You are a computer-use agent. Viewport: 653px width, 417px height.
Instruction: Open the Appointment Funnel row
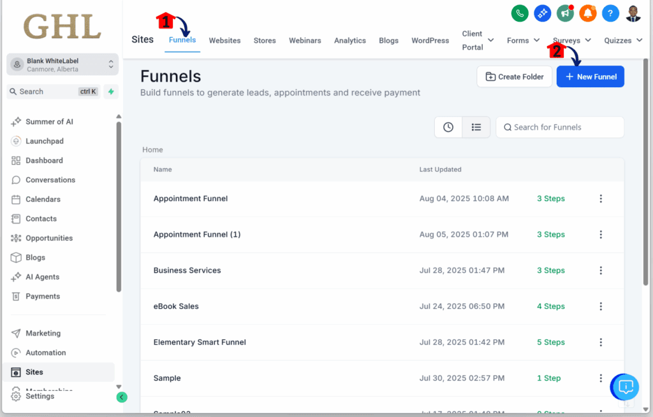(x=382, y=199)
